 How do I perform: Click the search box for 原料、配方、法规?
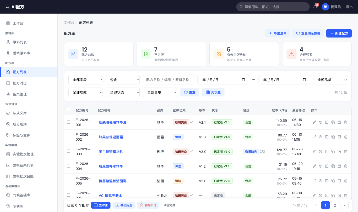tap(273, 7)
